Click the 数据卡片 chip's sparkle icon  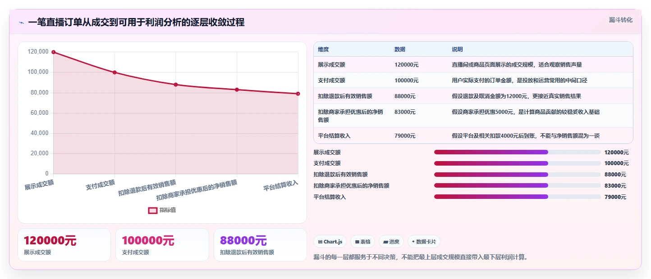(x=413, y=242)
